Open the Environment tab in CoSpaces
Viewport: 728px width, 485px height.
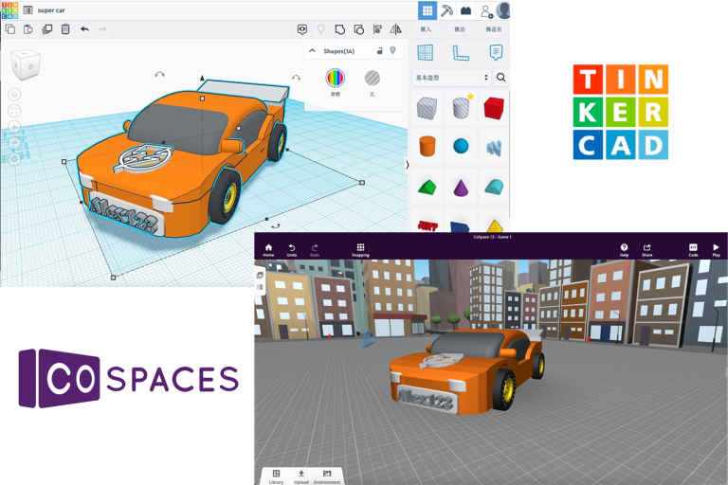click(x=327, y=476)
